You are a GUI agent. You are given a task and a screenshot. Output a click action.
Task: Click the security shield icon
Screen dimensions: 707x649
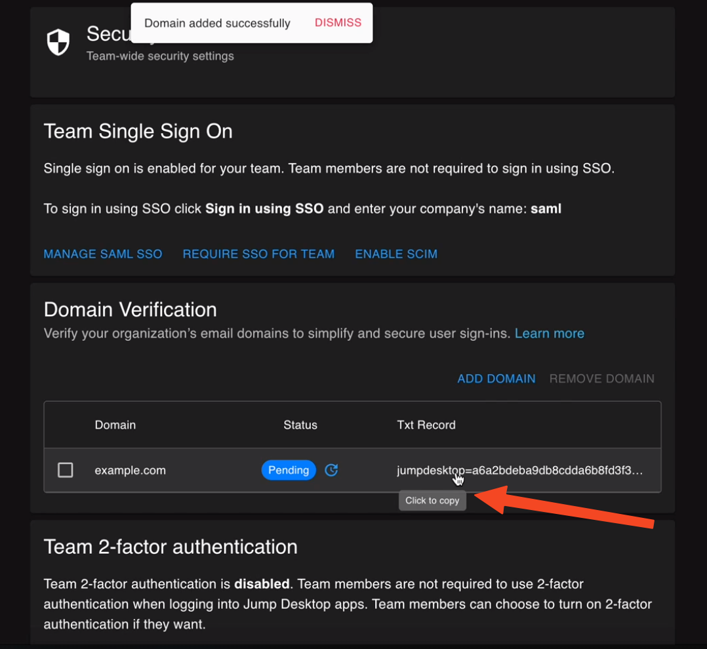pyautogui.click(x=58, y=42)
